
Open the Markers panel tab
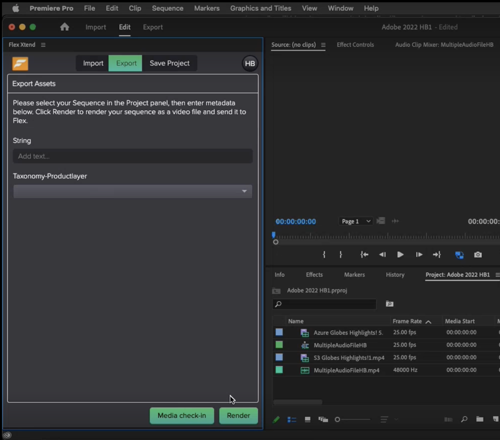click(x=354, y=275)
